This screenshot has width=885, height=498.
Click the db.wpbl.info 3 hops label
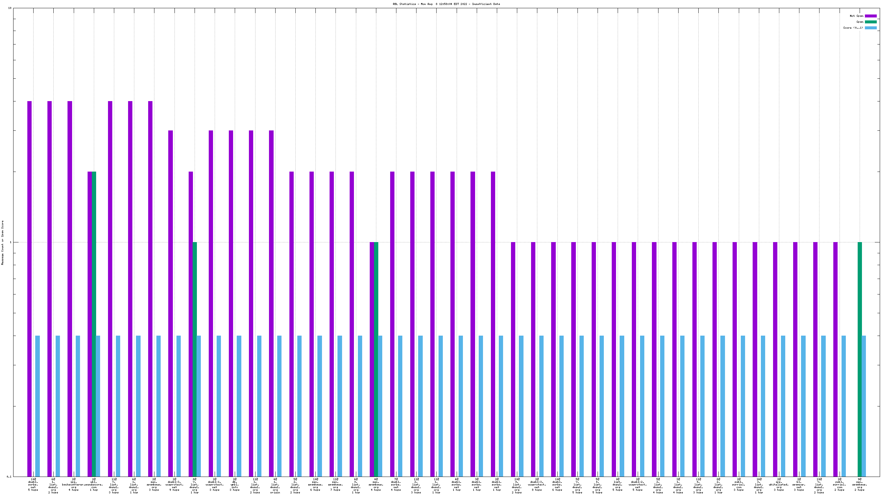pos(235,484)
